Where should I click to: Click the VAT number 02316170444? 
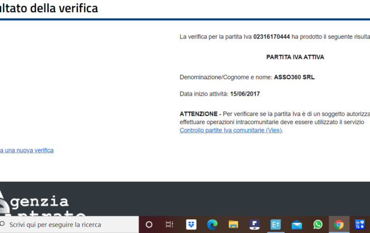point(271,37)
